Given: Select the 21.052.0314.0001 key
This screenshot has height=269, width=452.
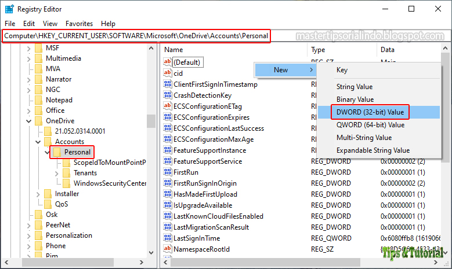Looking at the screenshot, I should pyautogui.click(x=80, y=131).
